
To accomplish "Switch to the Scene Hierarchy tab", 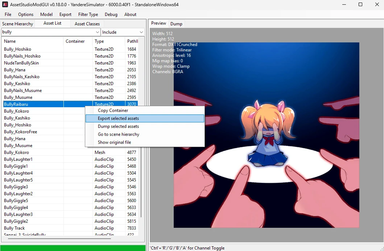I will click(x=17, y=24).
